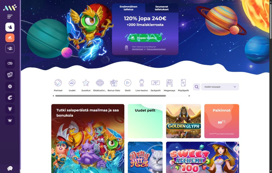Click the game search magnifier icon
This screenshot has width=272, height=173.
197,87
